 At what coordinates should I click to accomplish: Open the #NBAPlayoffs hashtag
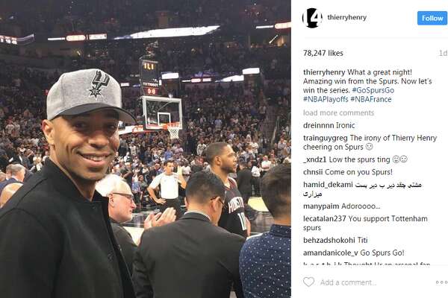[326, 99]
